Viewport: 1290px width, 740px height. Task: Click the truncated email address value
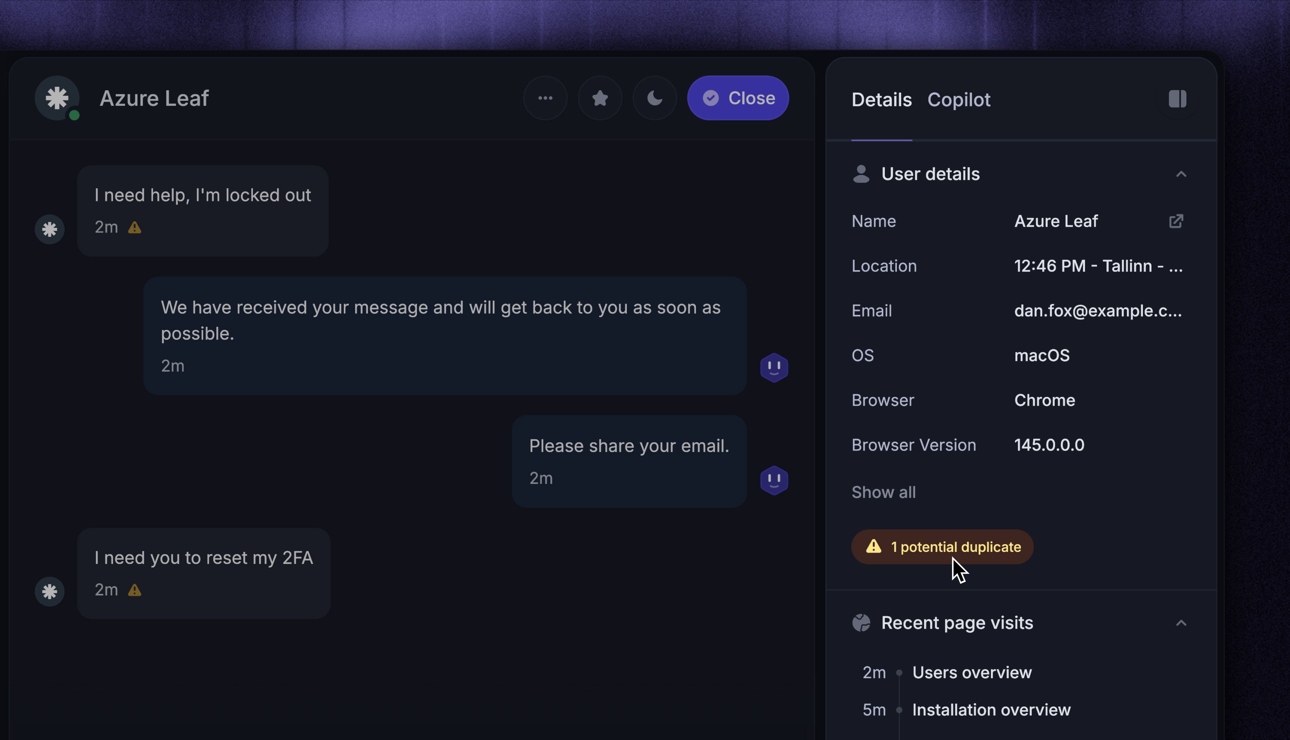click(x=1097, y=310)
